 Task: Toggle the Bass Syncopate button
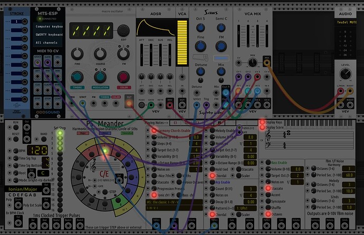[268, 201]
